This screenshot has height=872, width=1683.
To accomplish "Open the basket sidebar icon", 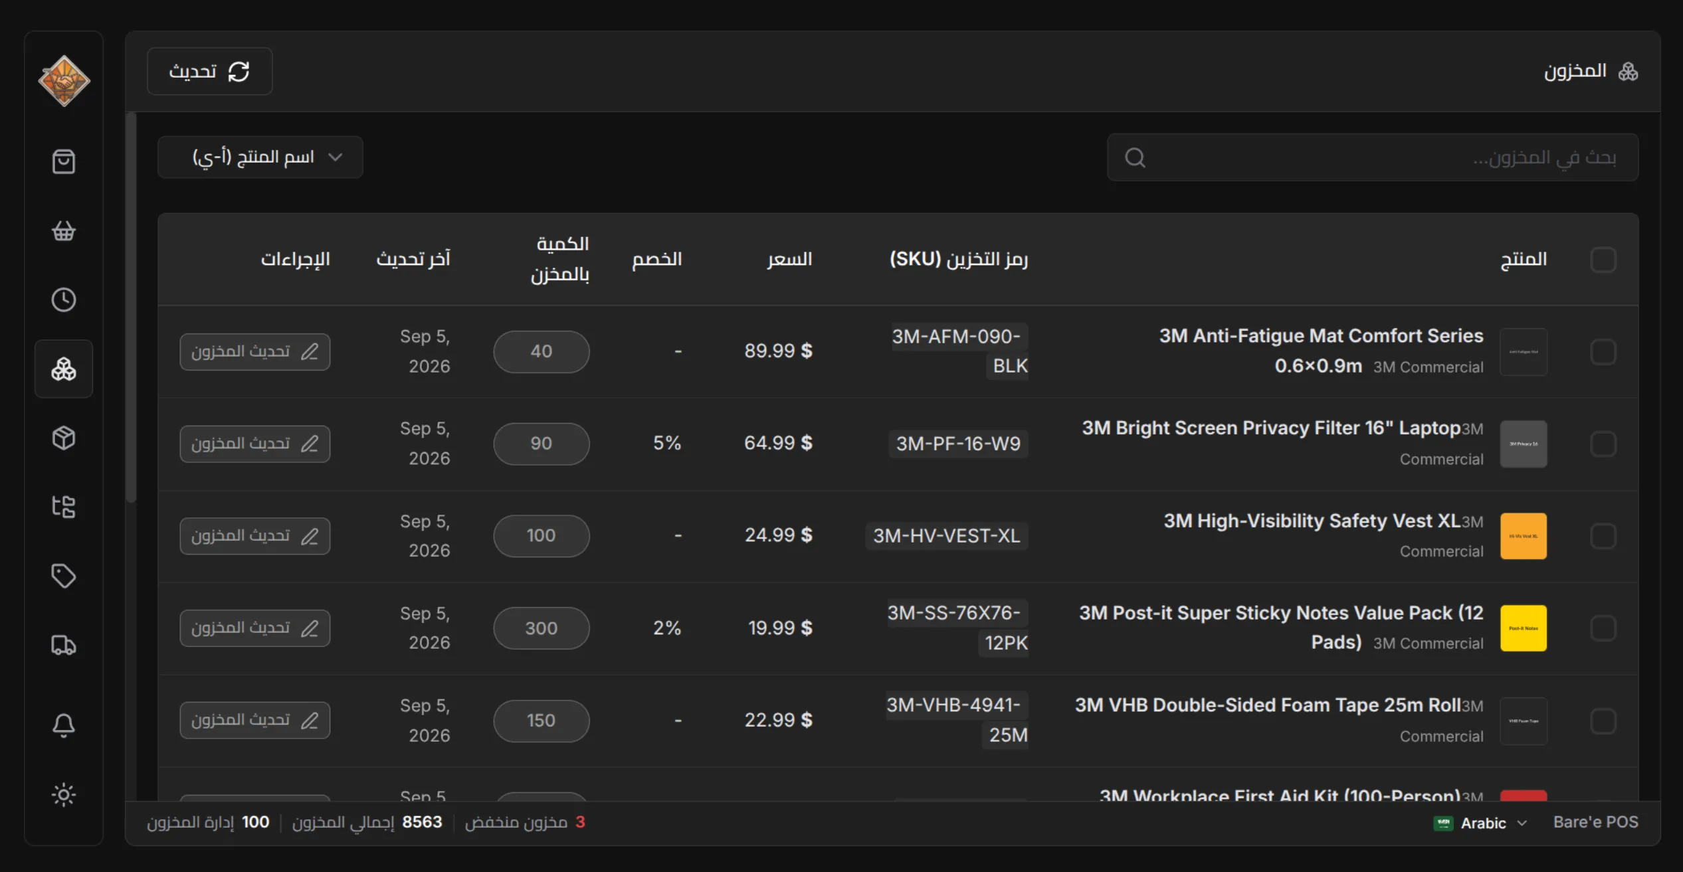I will (x=64, y=230).
